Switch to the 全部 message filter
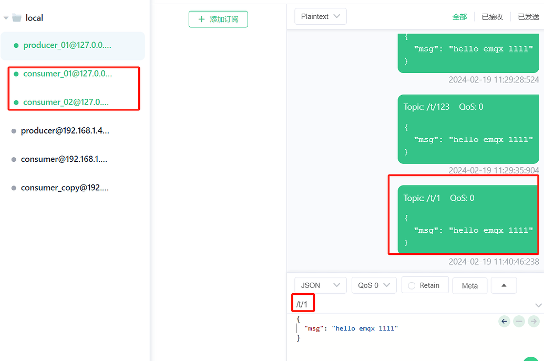Viewport: 544px width, 361px height. (459, 17)
